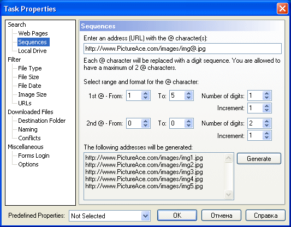Increase the 2nd Increment spinner

point(266,133)
